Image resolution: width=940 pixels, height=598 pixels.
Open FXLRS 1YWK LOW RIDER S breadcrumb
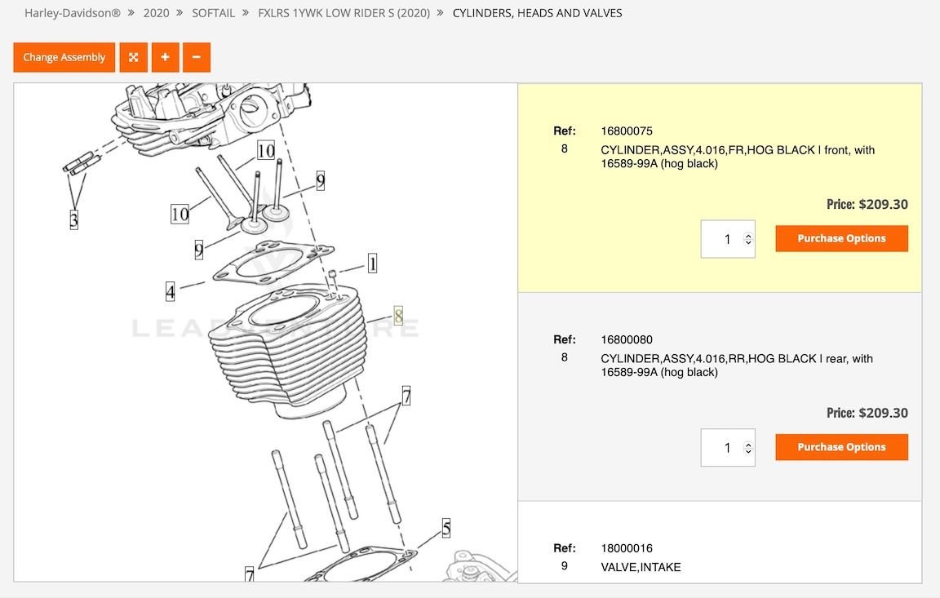tap(344, 13)
